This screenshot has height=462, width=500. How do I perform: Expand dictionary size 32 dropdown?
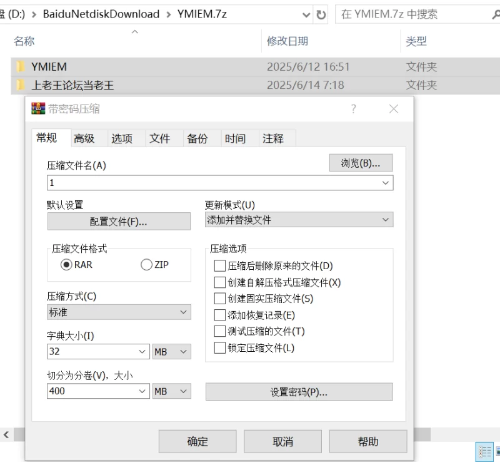(142, 351)
